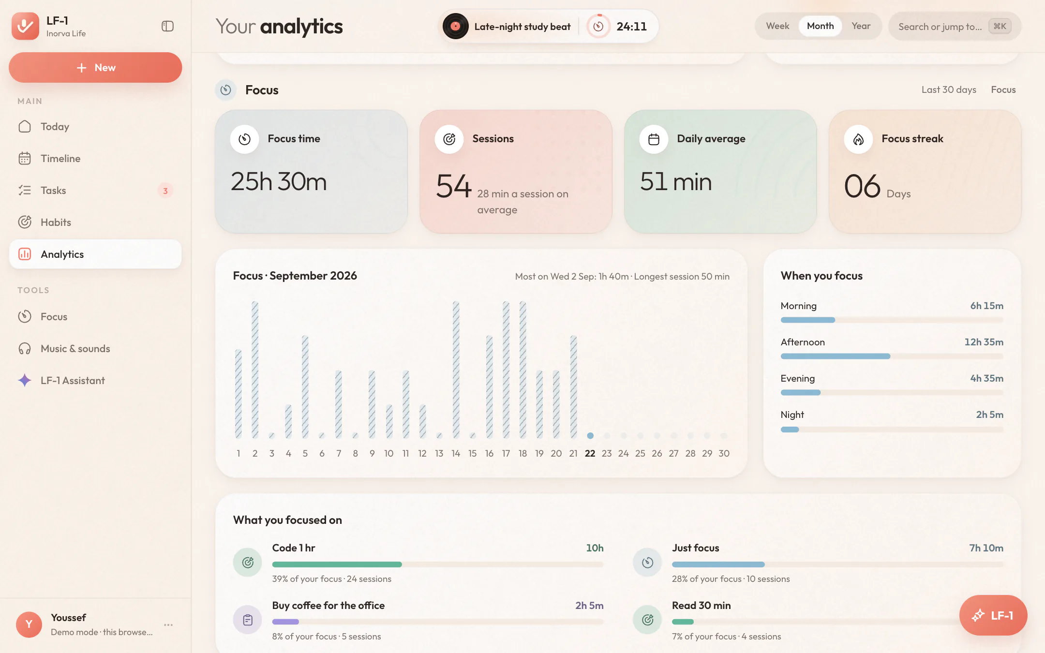Open Timeline in the sidebar

[95, 159]
